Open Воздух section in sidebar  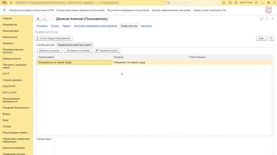click(6, 114)
